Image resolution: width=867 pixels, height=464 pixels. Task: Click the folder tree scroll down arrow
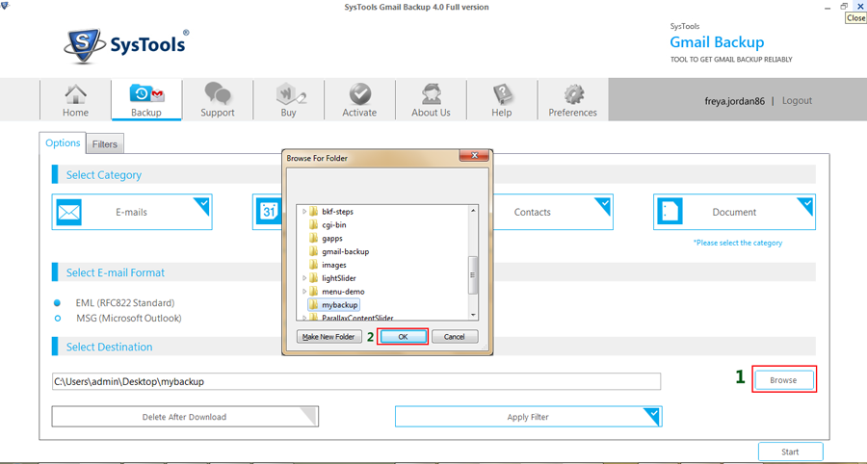(473, 314)
